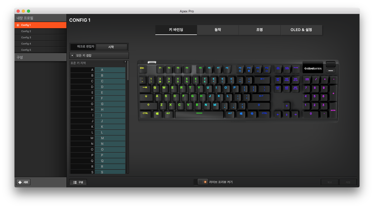Click the help question mark icon
This screenshot has width=374, height=208.
point(125,62)
